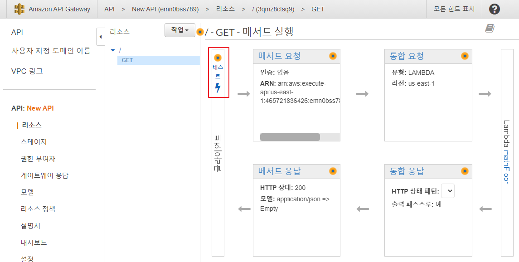The width and height of the screenshot is (519, 262).
Task: Click hint dot above 테스트 label
Action: click(x=218, y=58)
